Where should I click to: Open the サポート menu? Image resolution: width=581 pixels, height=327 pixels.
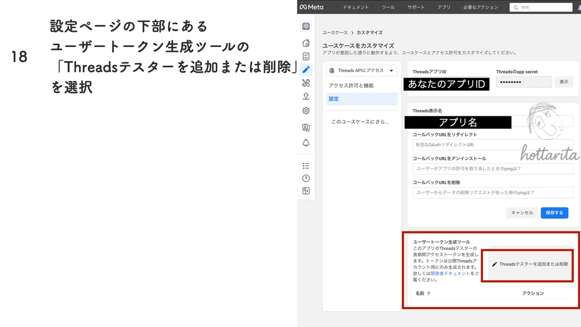click(x=416, y=7)
